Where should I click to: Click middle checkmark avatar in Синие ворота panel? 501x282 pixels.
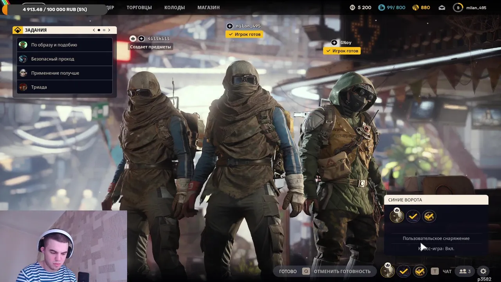[x=413, y=216]
